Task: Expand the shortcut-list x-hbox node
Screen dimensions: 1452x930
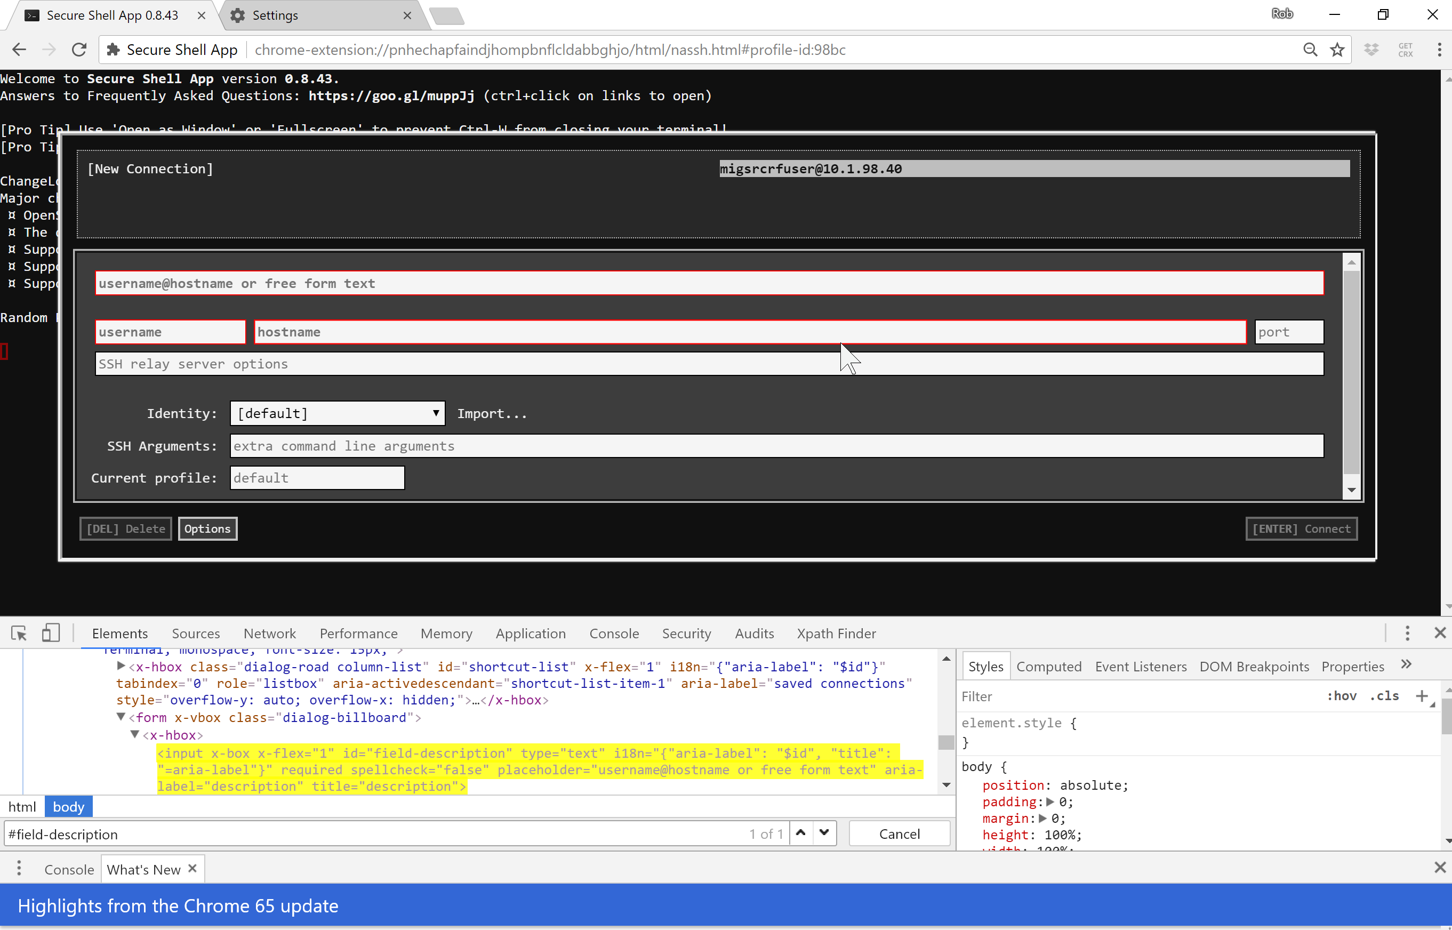Action: pyautogui.click(x=121, y=666)
